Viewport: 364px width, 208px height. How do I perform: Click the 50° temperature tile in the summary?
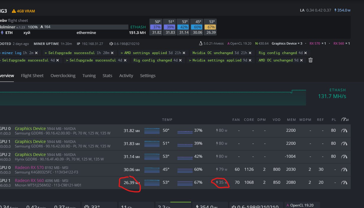point(156,22)
